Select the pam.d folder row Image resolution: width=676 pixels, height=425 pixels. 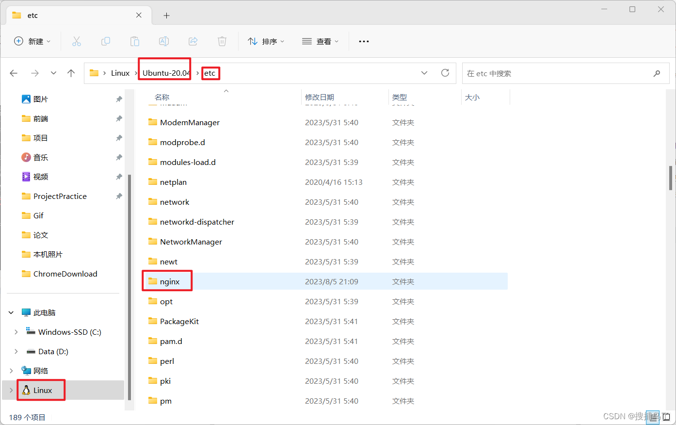327,341
